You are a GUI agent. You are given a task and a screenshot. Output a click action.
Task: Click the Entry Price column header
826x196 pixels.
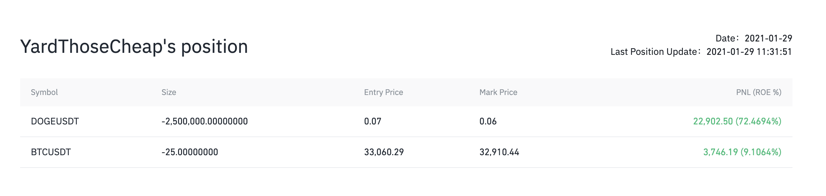click(383, 92)
